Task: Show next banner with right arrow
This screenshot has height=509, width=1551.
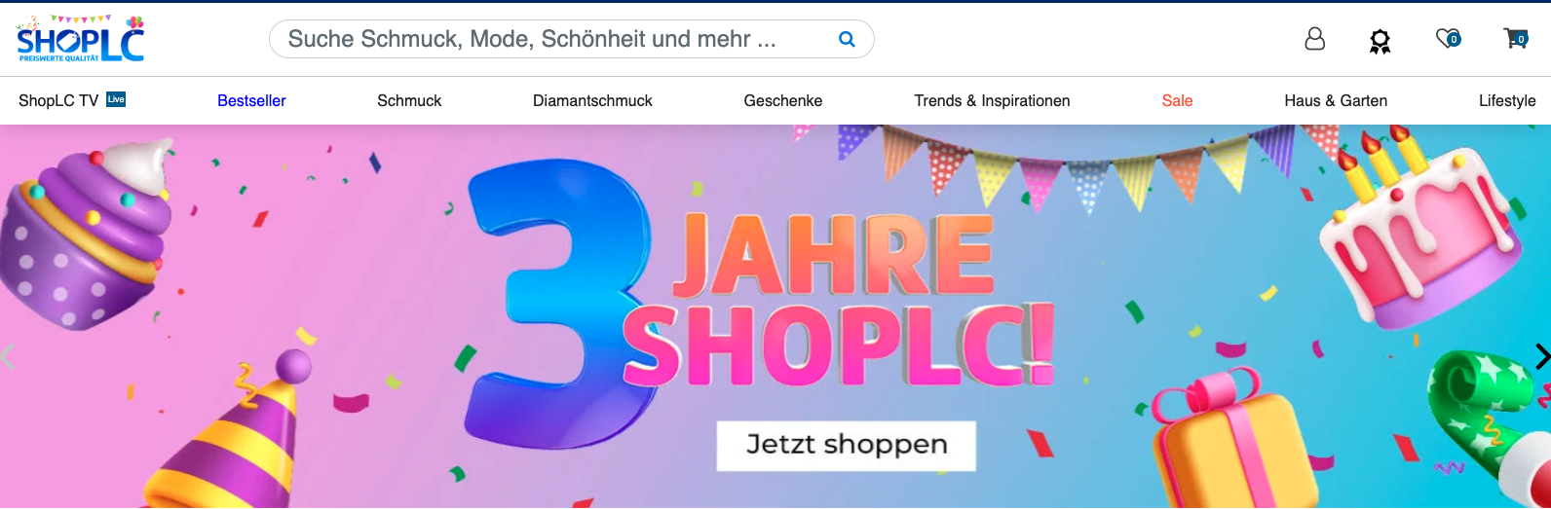Action: 1541,357
